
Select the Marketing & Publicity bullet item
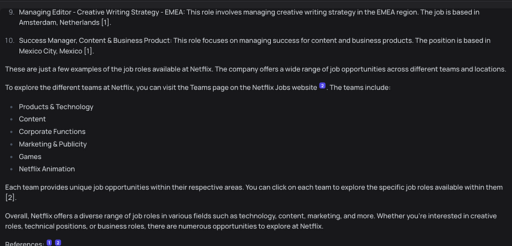click(x=52, y=144)
